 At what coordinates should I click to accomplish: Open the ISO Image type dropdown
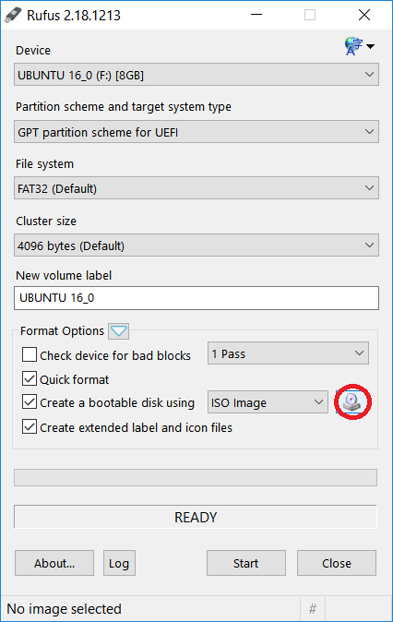tap(268, 402)
